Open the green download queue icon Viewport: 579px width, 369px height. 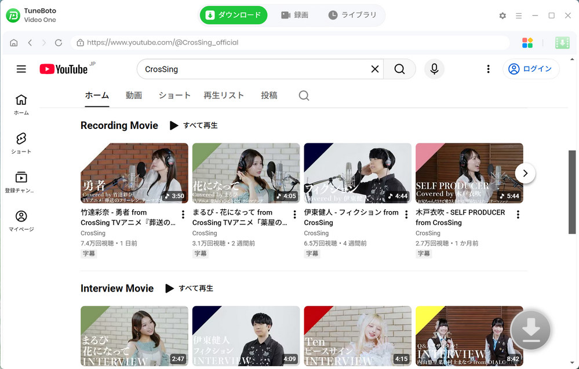pyautogui.click(x=562, y=43)
